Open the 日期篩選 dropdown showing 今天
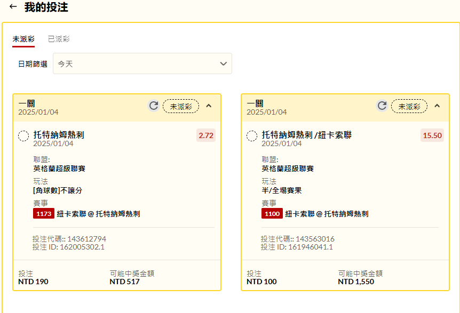Viewport: 460px width, 313px height. pos(142,63)
